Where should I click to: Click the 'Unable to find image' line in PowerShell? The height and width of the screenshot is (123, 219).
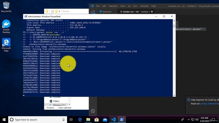[x=64, y=47]
